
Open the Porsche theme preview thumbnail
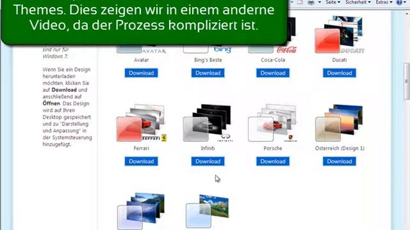pos(273,123)
